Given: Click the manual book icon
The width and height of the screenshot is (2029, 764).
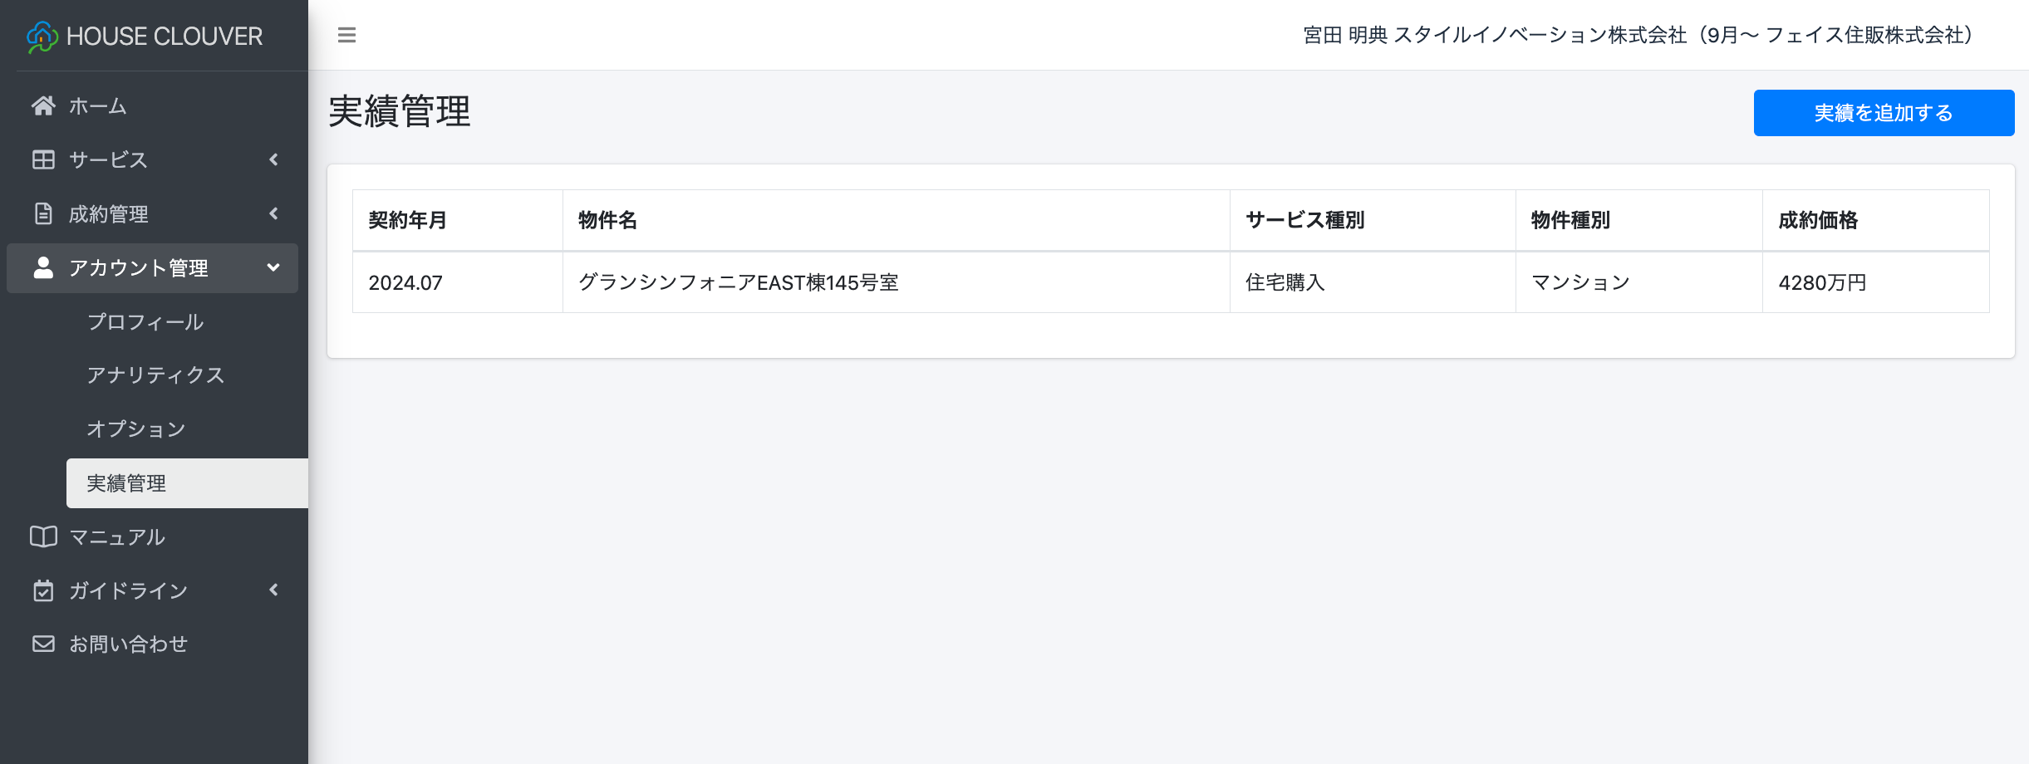Looking at the screenshot, I should pyautogui.click(x=43, y=536).
